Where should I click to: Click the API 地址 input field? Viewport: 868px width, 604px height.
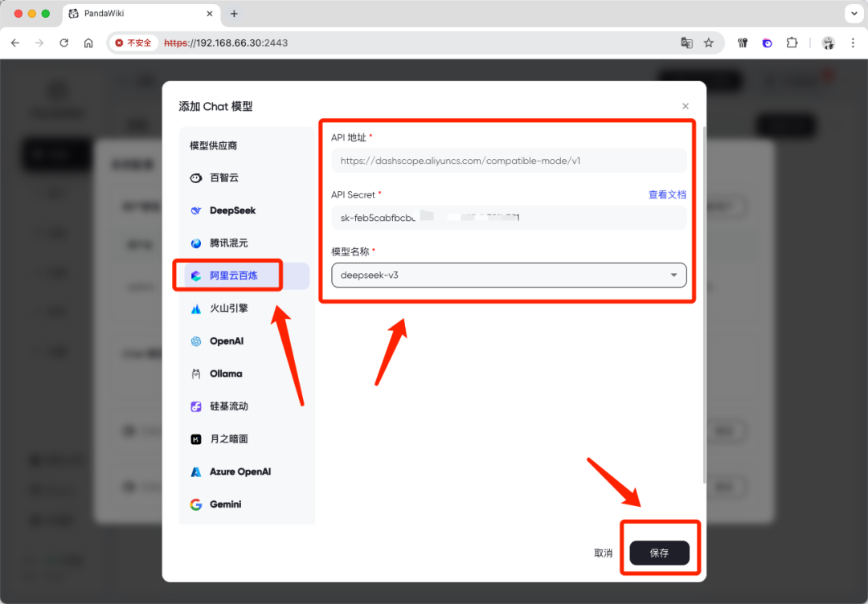[x=509, y=161]
